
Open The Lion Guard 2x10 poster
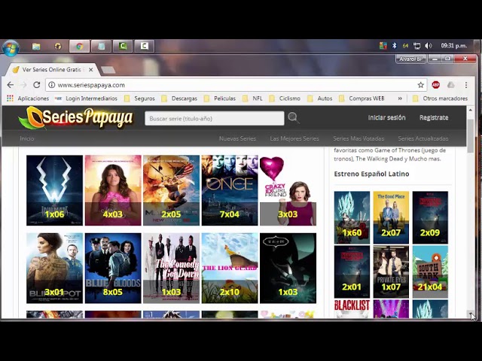pos(230,268)
